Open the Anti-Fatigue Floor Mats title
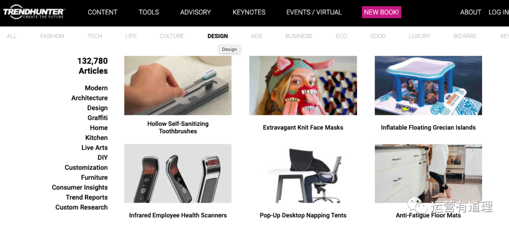The image size is (509, 229). [428, 215]
